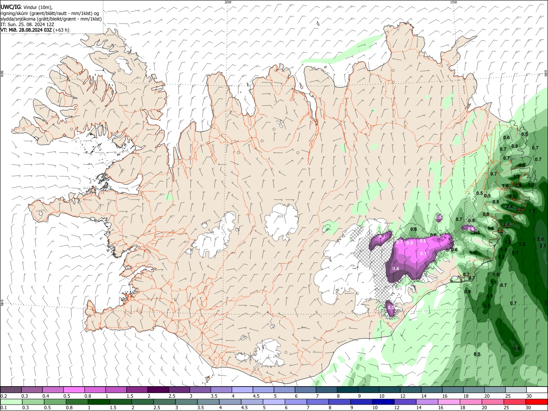Click the grey-purple swatch above the top-row 0.2 label
The height and width of the screenshot is (411, 548).
11,390
